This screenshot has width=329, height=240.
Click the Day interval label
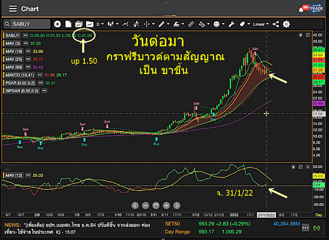(x=319, y=215)
